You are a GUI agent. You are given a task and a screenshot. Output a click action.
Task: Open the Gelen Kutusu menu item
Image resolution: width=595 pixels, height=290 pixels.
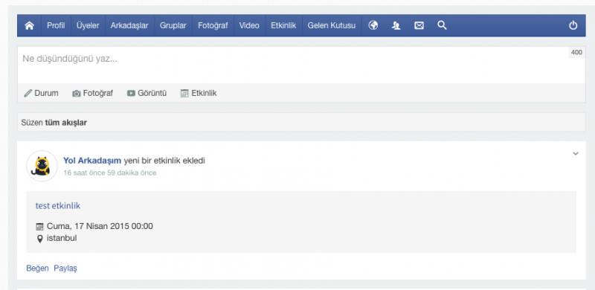pos(332,25)
